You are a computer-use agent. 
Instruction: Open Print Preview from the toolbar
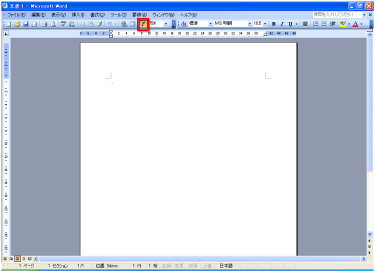point(53,24)
